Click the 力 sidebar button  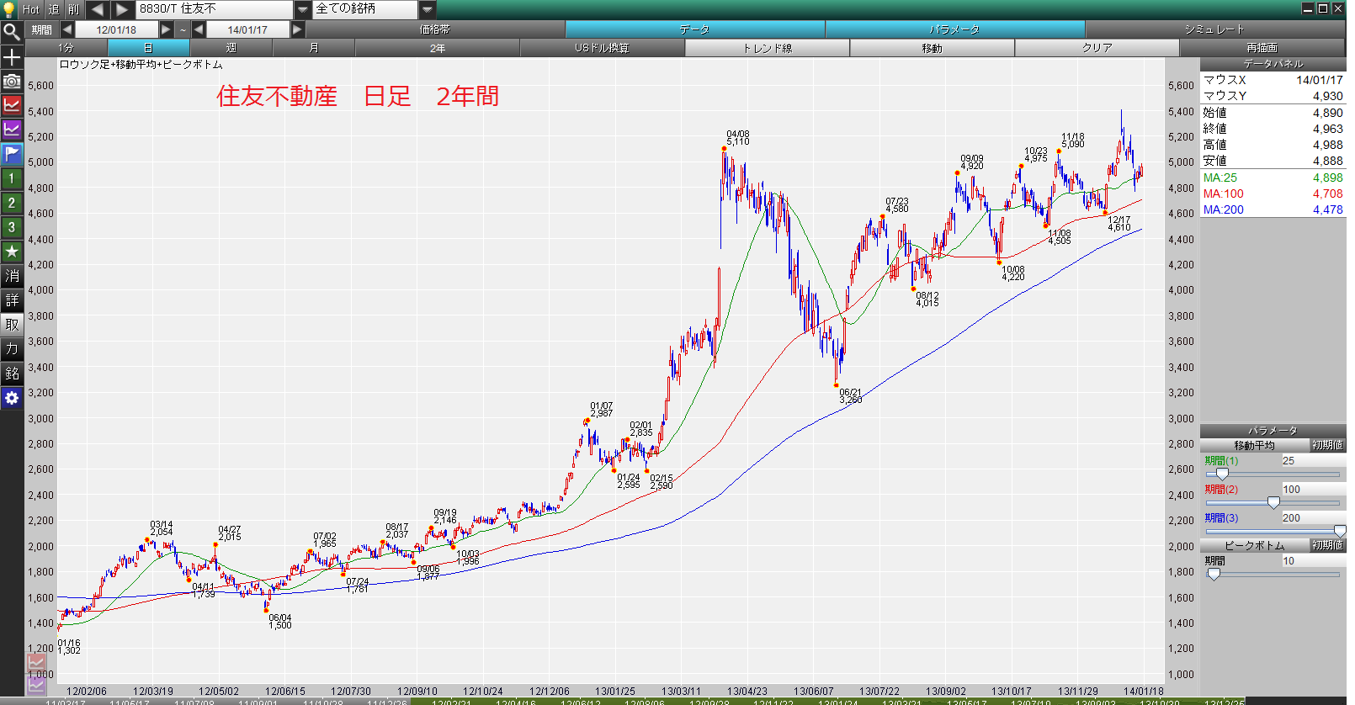12,349
